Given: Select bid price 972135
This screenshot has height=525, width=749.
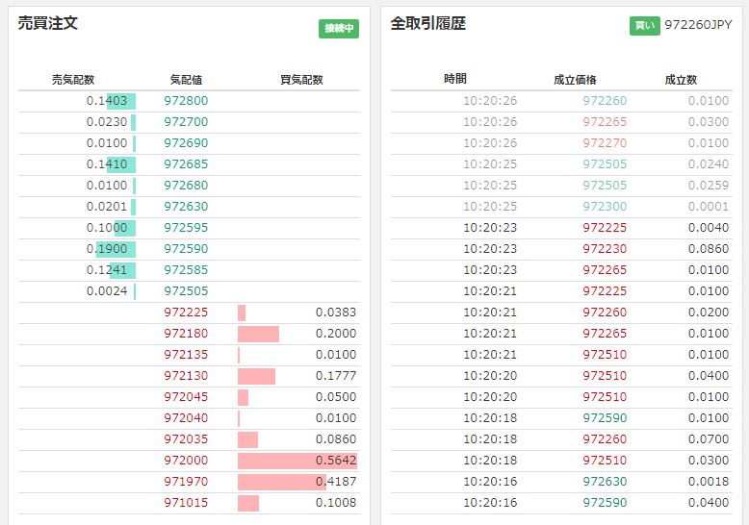Looking at the screenshot, I should coord(186,355).
